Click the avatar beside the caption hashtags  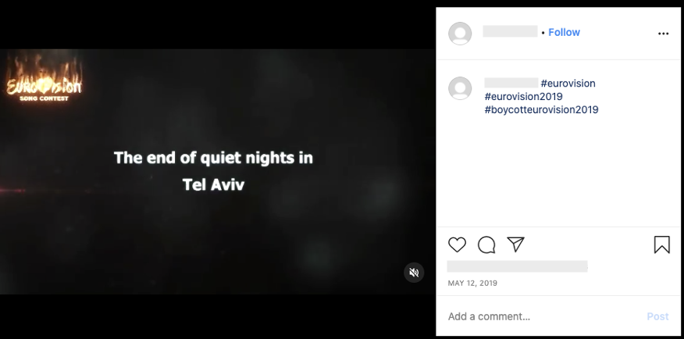click(460, 88)
